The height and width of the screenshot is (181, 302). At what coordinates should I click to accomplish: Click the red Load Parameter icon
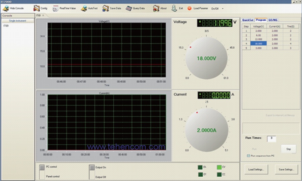point(189,8)
